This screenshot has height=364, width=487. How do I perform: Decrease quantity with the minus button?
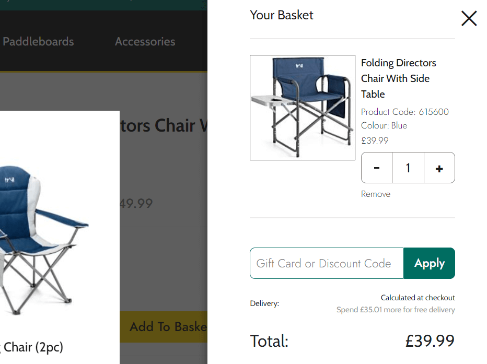coord(377,168)
